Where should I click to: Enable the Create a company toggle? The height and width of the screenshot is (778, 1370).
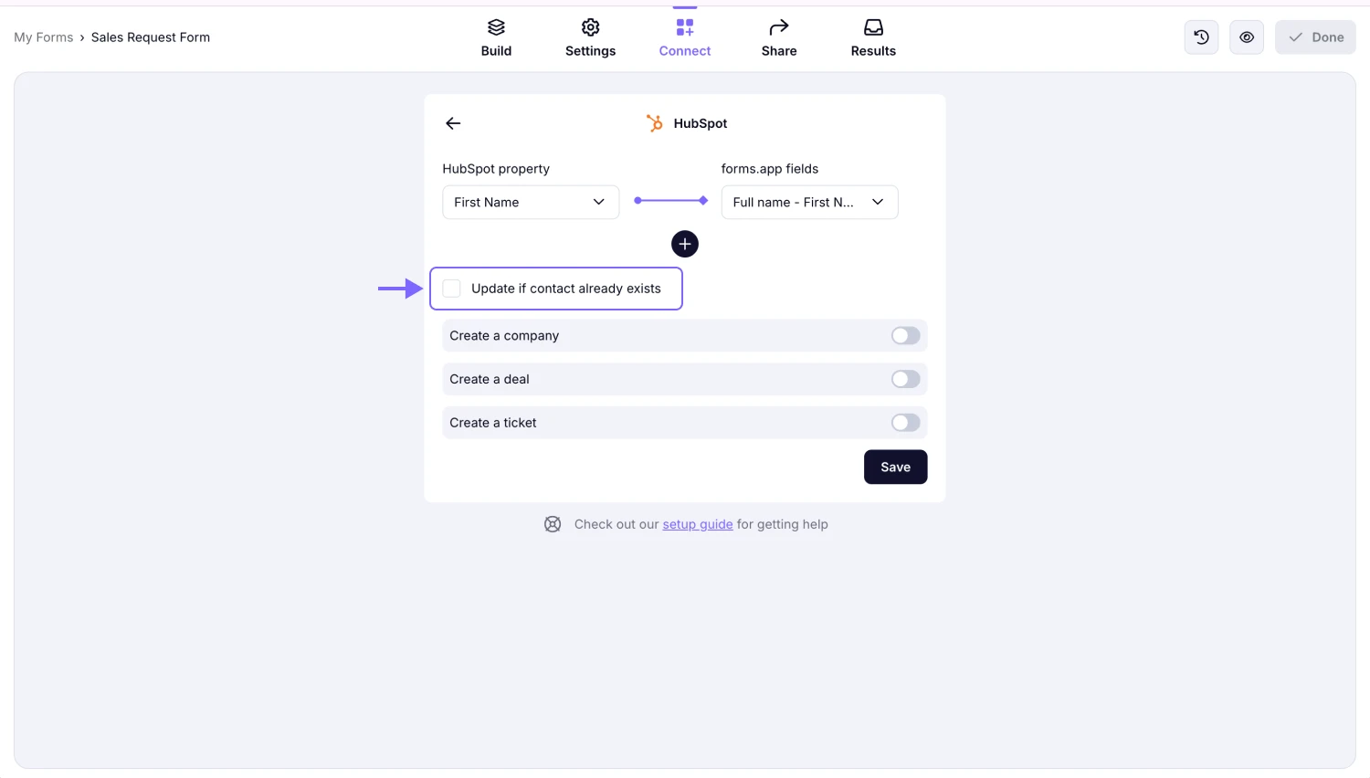click(x=904, y=335)
